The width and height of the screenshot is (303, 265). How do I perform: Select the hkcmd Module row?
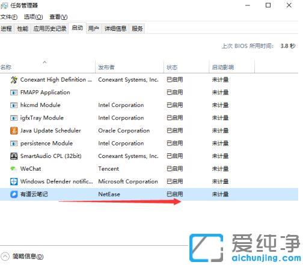pos(149,105)
